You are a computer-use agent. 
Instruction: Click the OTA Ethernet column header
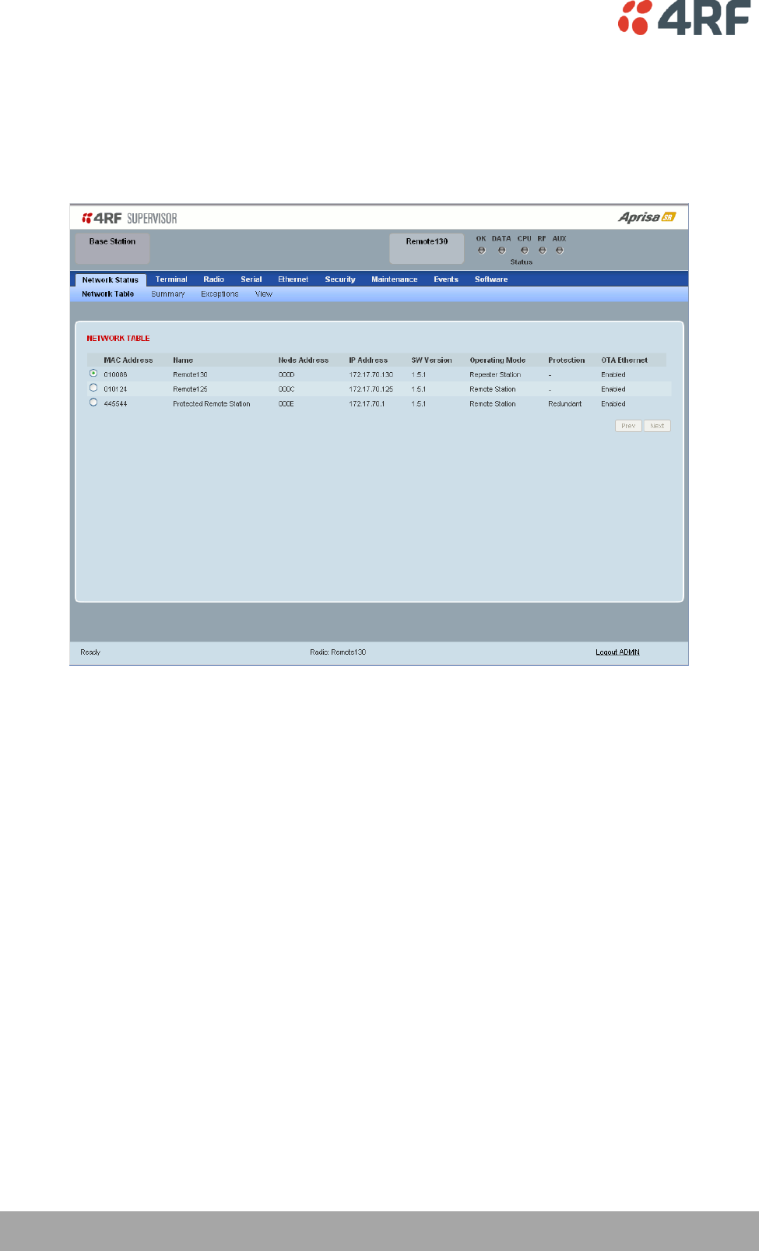click(624, 360)
